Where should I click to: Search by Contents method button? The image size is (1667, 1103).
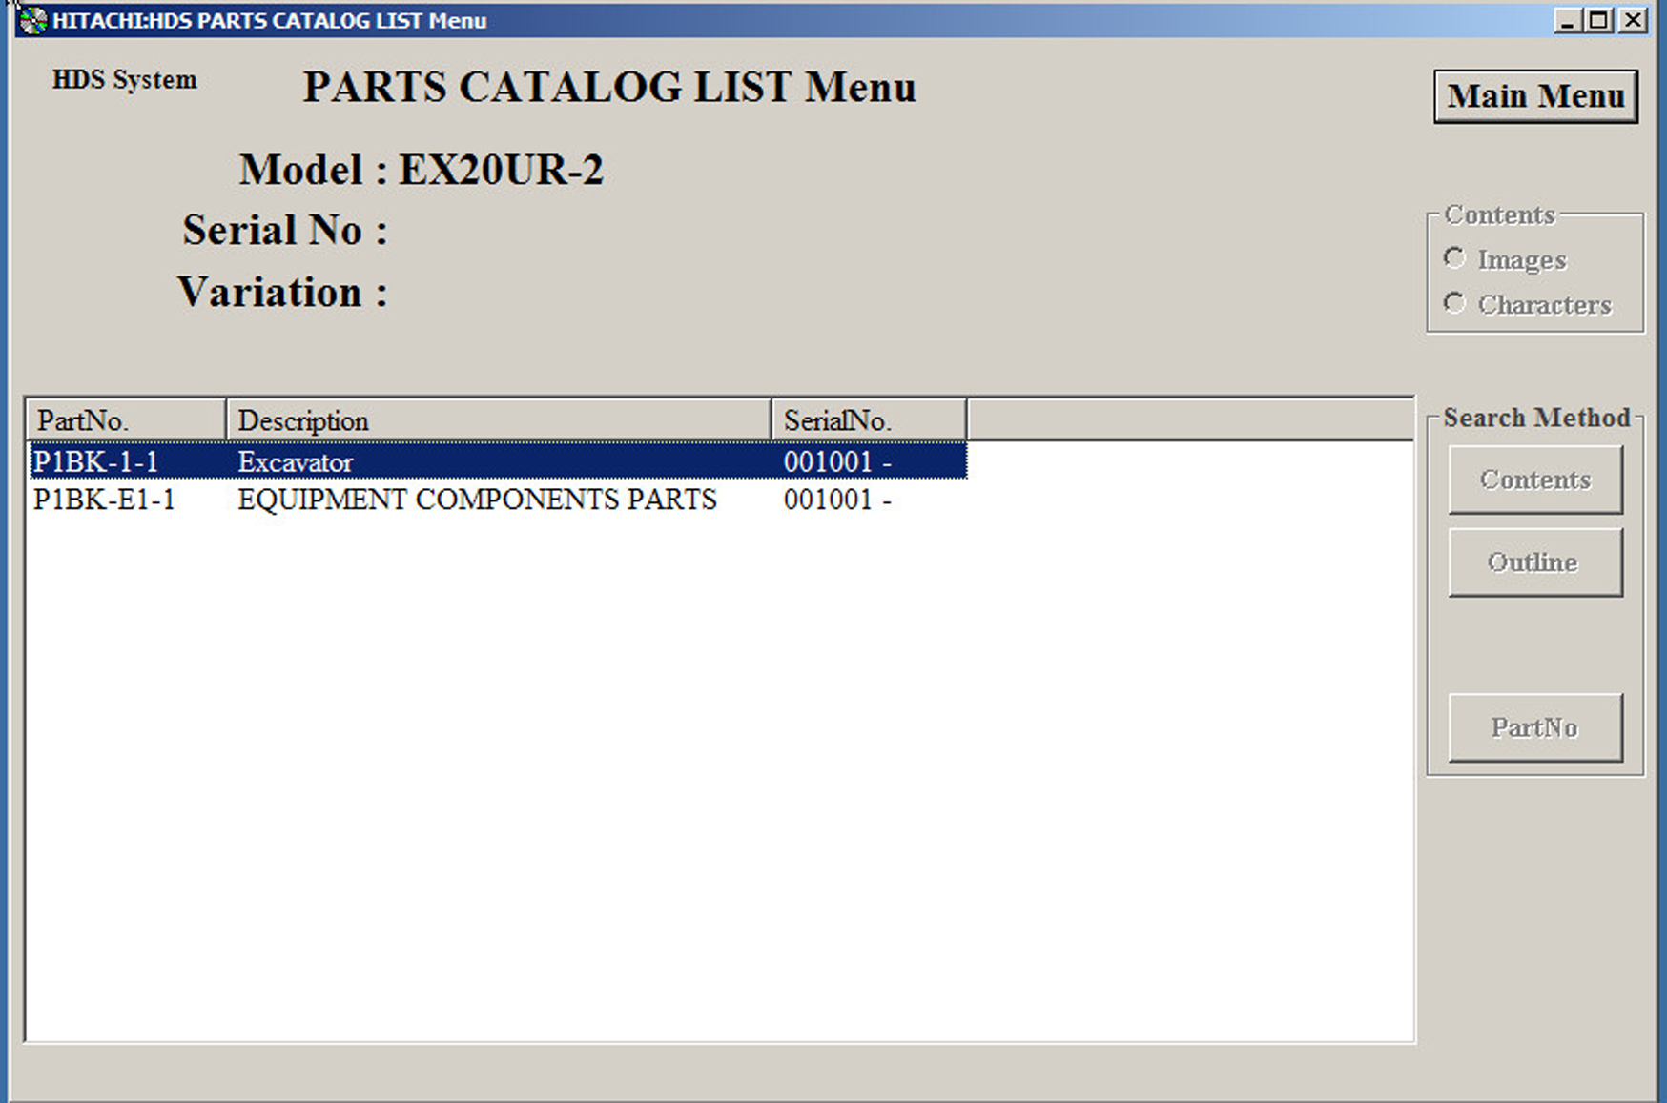pos(1534,480)
